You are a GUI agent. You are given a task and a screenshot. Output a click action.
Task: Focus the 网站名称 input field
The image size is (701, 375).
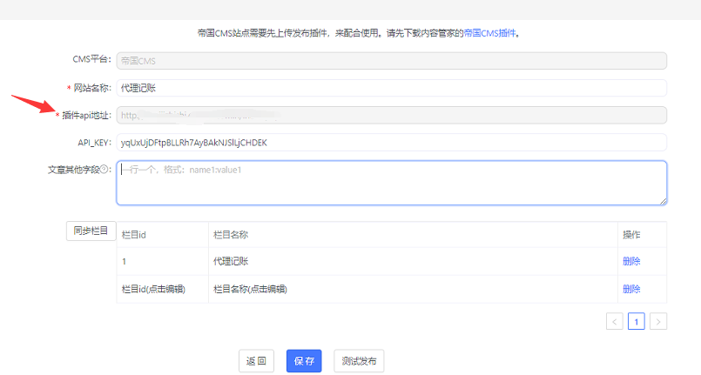click(x=391, y=88)
